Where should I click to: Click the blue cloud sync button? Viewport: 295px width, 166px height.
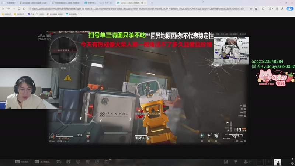(x=290, y=8)
